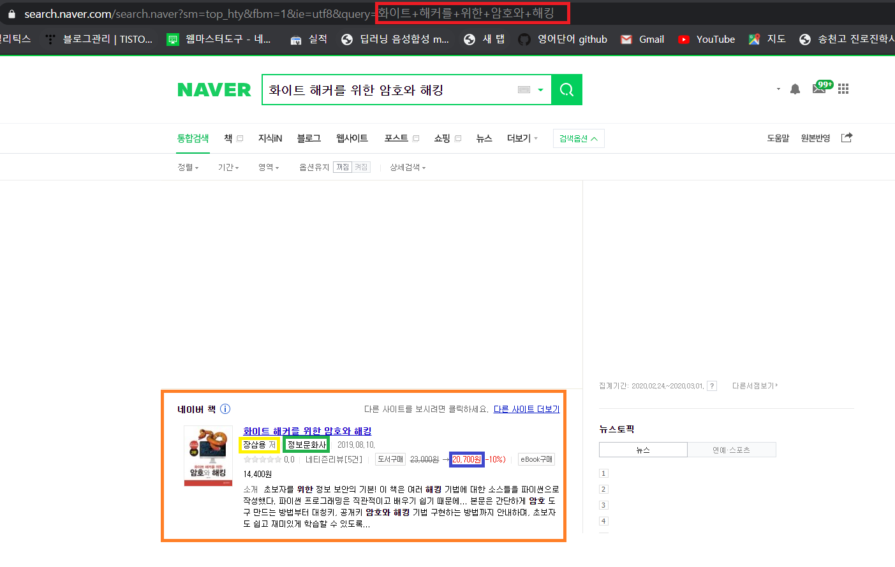This screenshot has height=567, width=895.
Task: Open the 정렬 sort dropdown
Action: pos(188,167)
